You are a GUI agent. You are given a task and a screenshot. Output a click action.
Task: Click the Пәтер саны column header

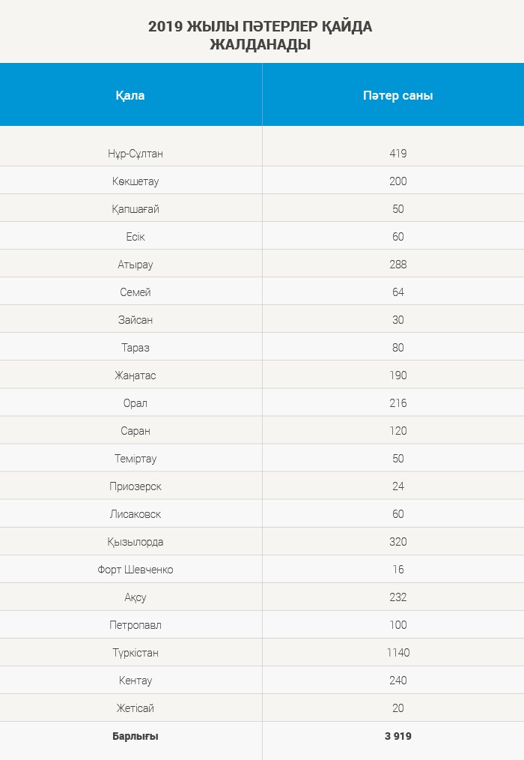pos(398,95)
